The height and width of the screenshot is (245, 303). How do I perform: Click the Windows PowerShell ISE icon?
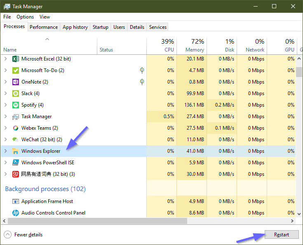[16, 163]
